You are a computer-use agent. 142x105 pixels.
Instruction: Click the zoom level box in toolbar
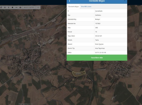click(38, 7)
